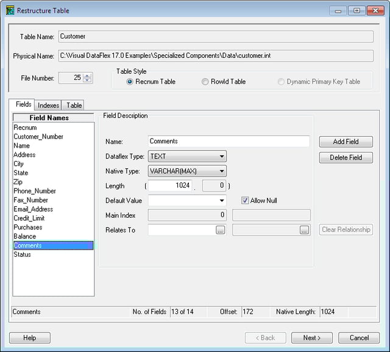Maximize the Restructure Table window
Viewport: 390px width, 352px height.
pyautogui.click(x=356, y=11)
